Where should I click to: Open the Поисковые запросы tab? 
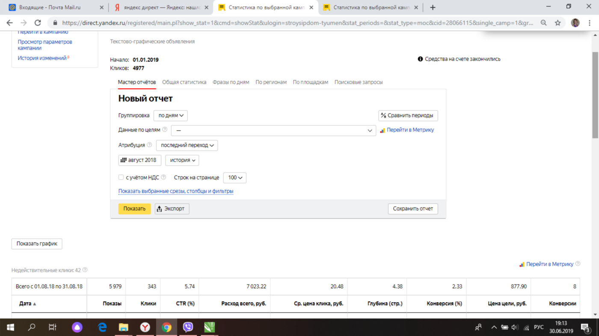tap(358, 82)
